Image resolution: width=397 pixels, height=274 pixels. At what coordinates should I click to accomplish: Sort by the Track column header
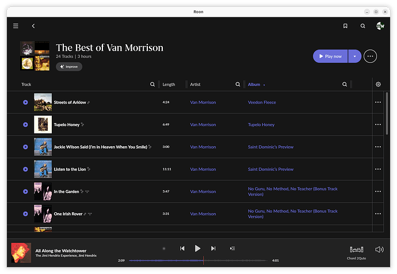coord(26,84)
